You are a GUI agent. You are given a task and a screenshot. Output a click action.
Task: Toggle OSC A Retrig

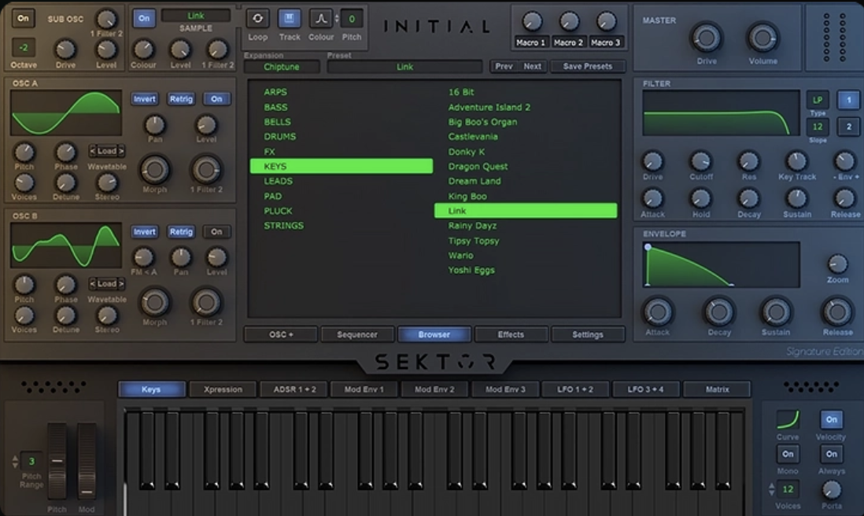click(181, 99)
